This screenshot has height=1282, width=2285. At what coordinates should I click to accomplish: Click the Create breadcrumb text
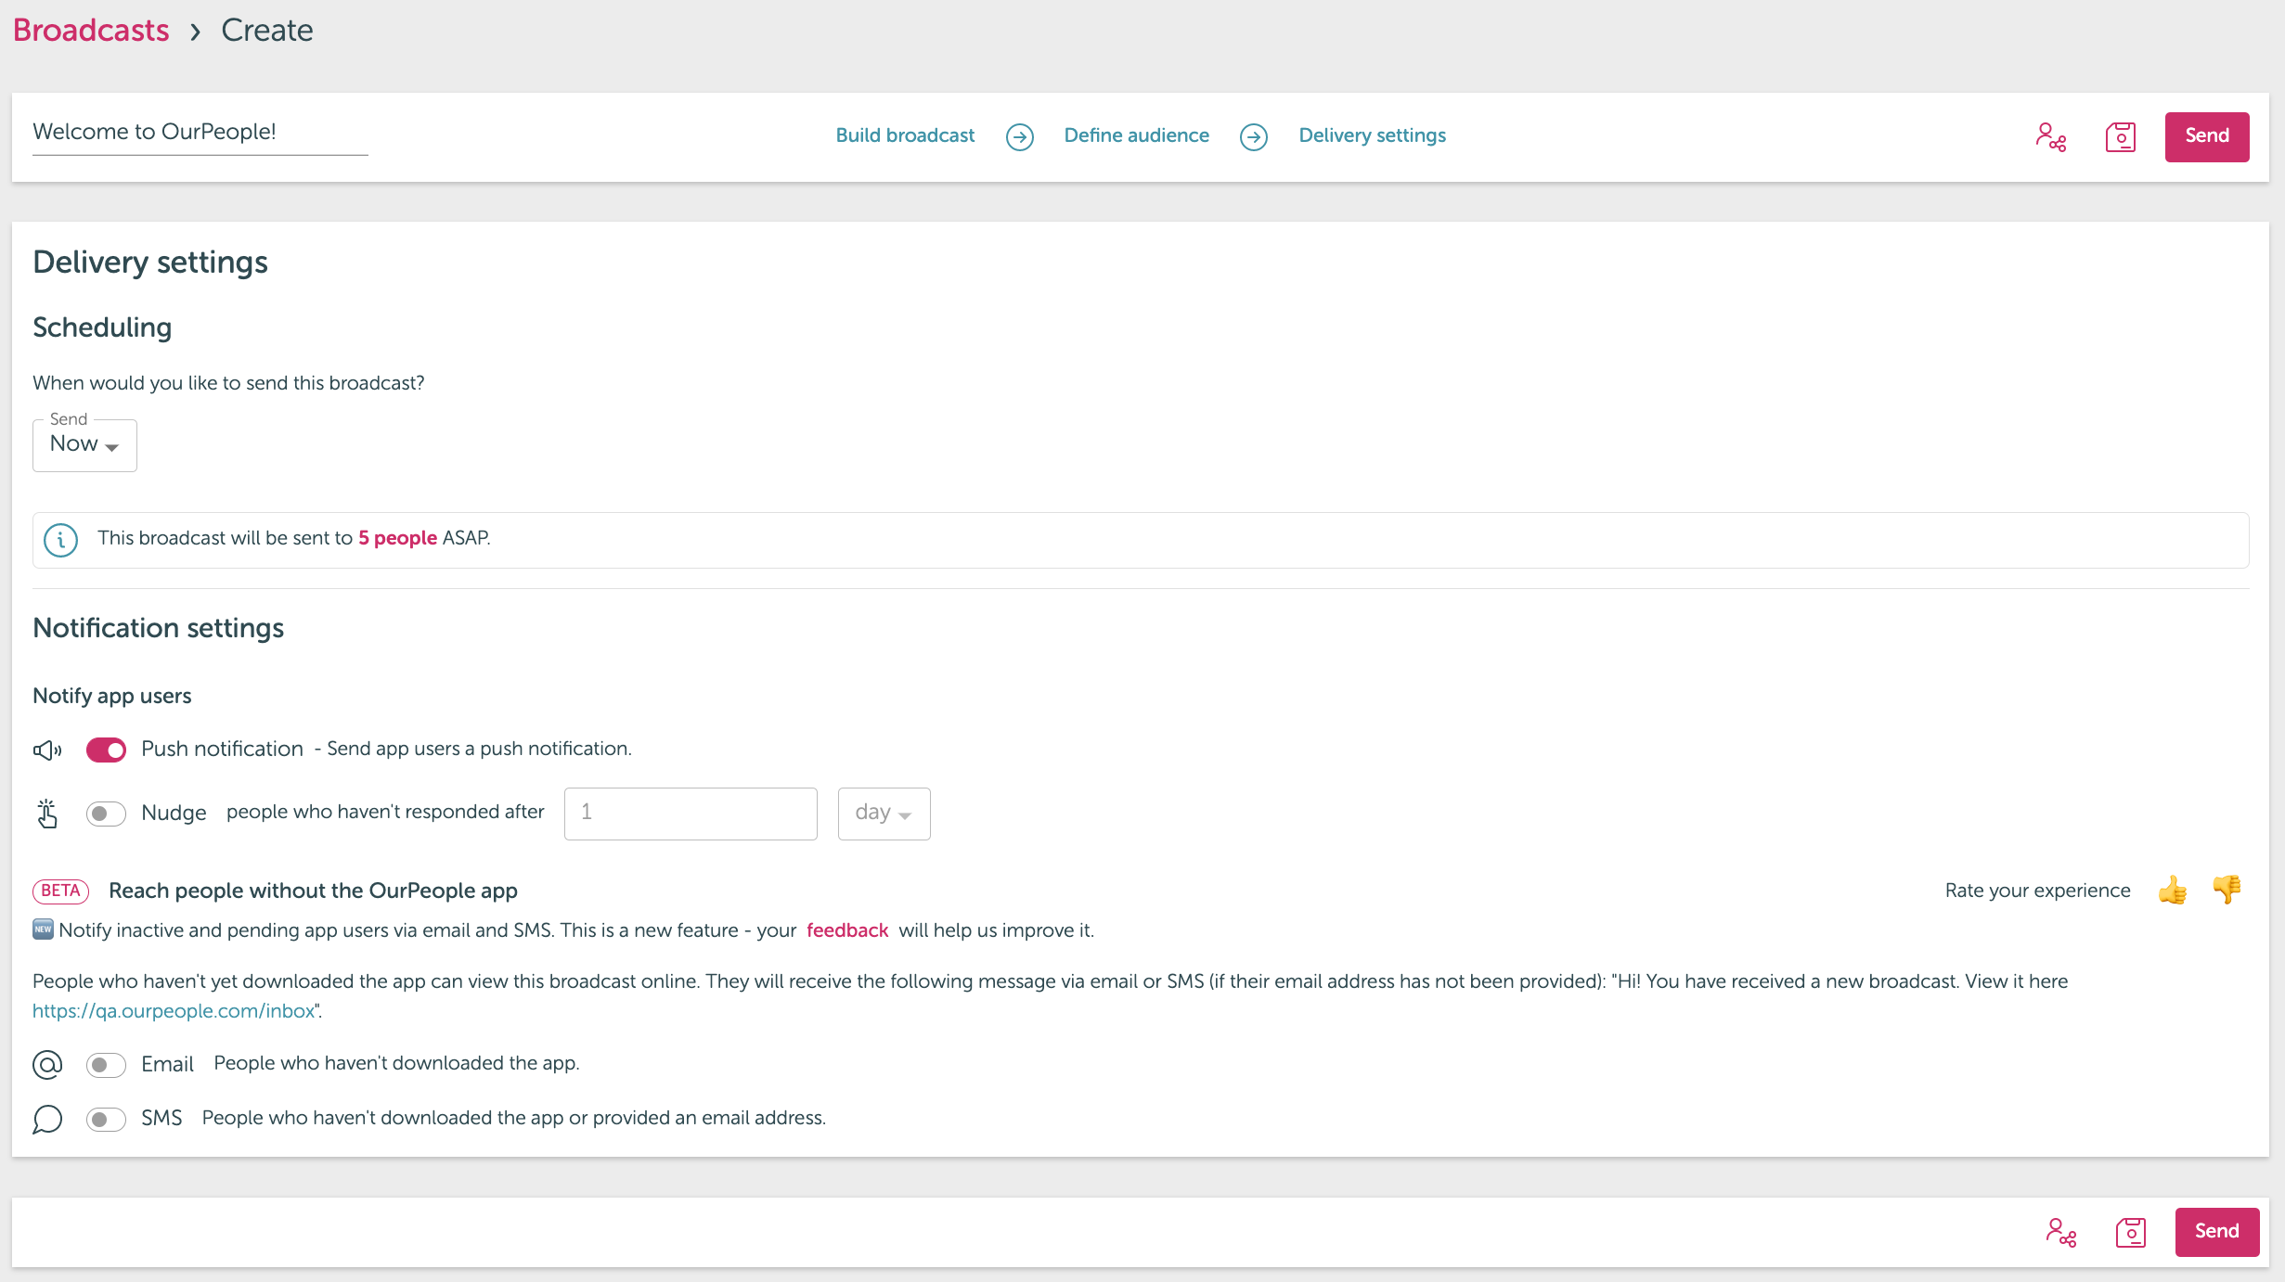[x=266, y=31]
